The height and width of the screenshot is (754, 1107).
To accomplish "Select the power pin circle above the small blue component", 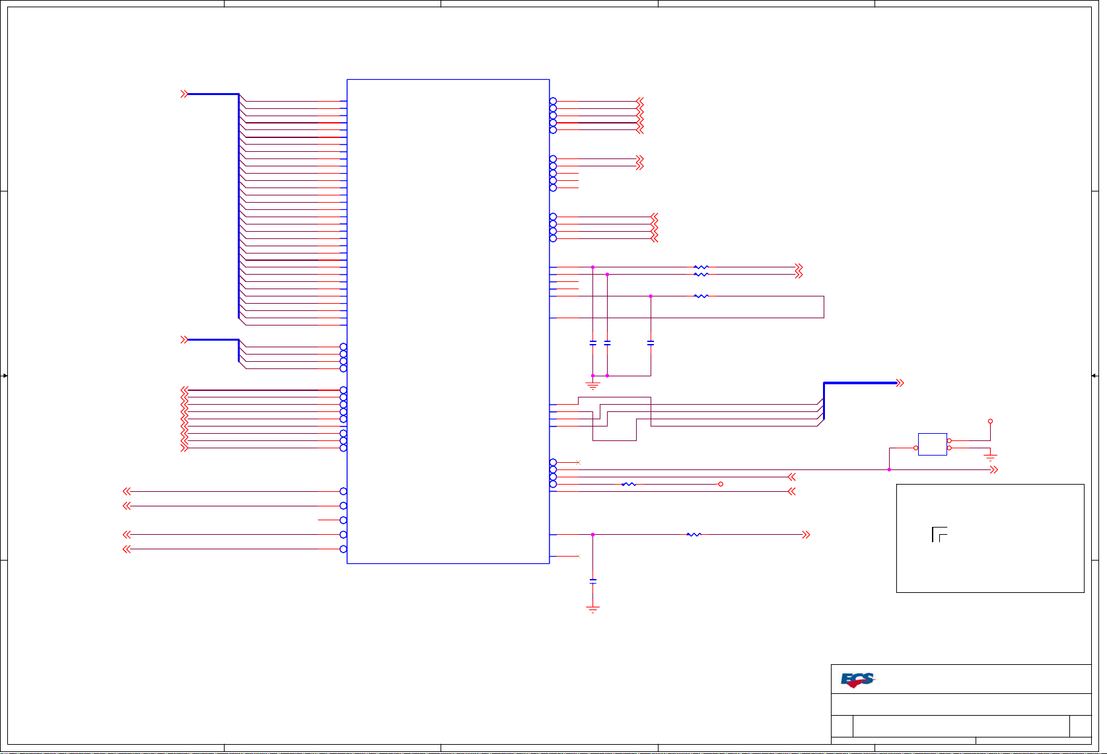I will [x=990, y=421].
